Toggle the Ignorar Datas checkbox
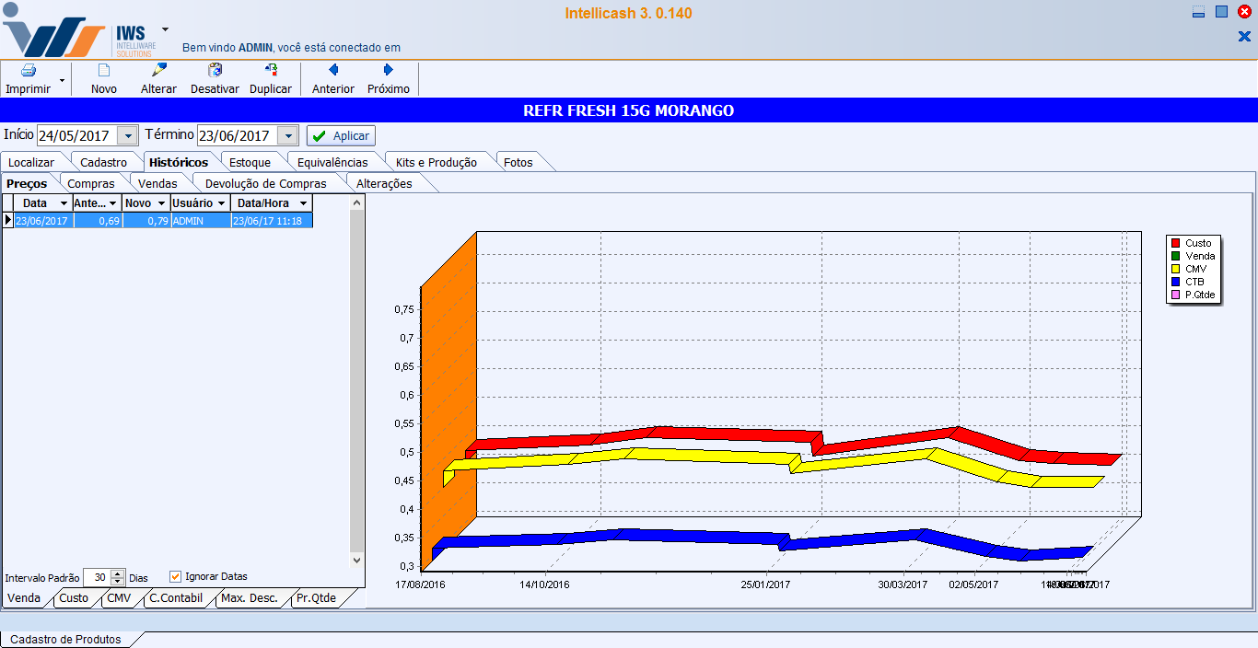The image size is (1258, 648). coord(175,576)
